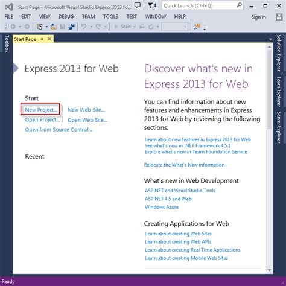Open the EDIT menu
Viewport: 286px width, 286px height.
[26, 17]
